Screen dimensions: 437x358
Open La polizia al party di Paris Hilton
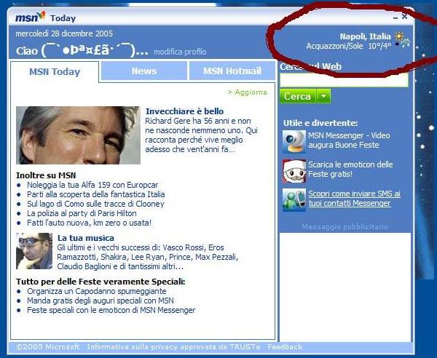tap(82, 213)
